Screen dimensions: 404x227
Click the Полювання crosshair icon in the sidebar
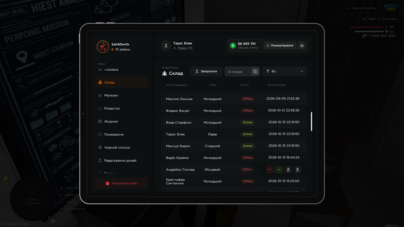(100, 134)
